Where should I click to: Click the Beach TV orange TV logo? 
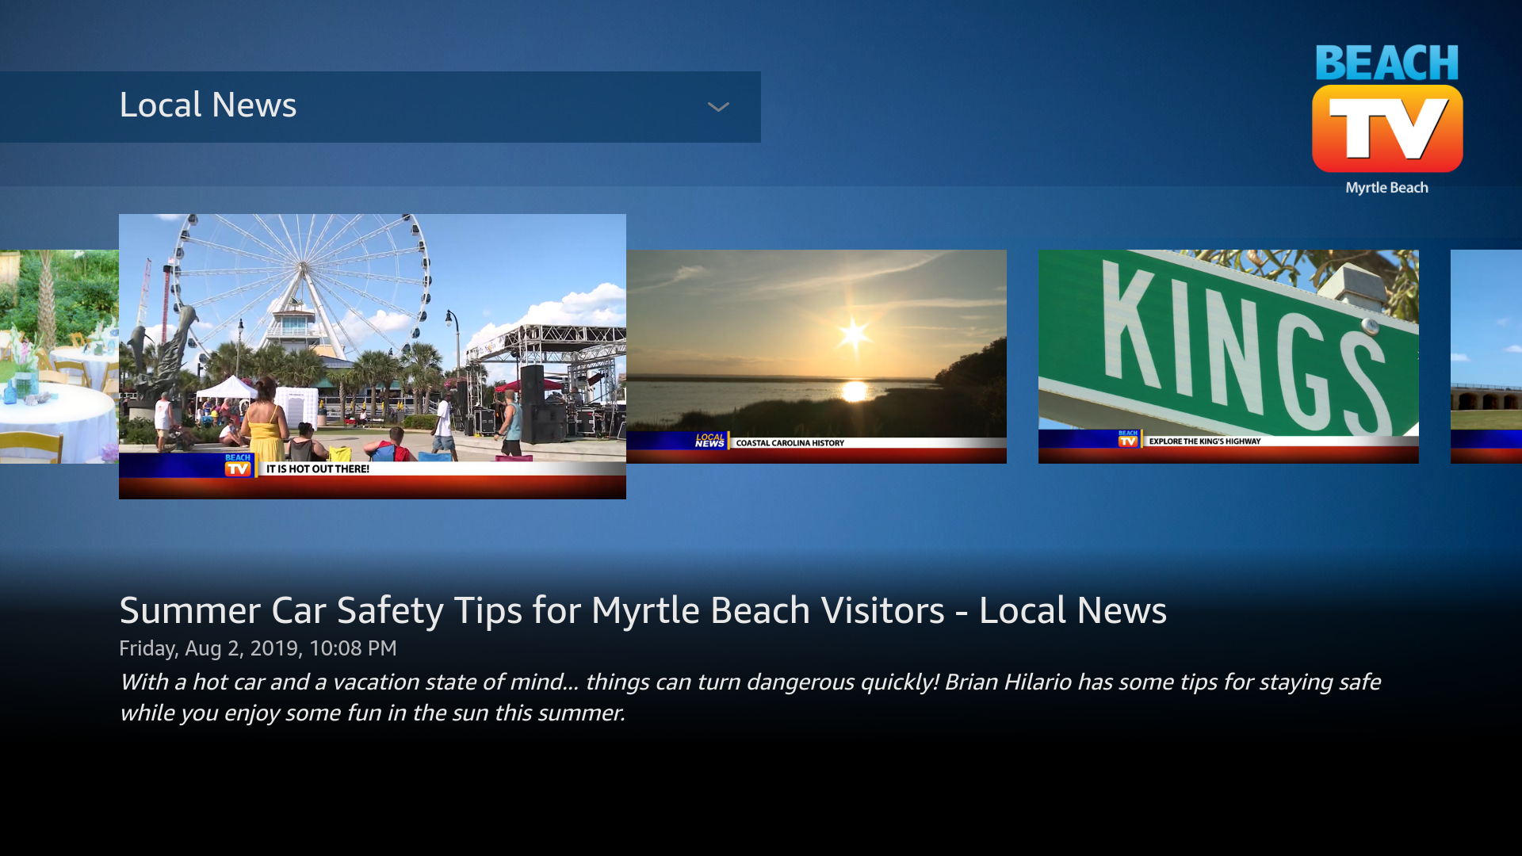point(1386,129)
